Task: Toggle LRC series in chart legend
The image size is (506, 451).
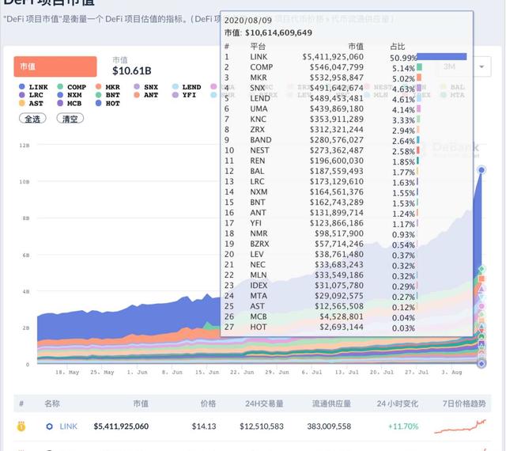Action: tap(32, 95)
